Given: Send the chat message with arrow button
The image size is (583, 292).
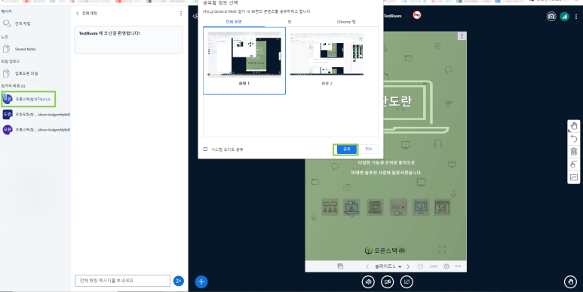Looking at the screenshot, I should point(179,281).
